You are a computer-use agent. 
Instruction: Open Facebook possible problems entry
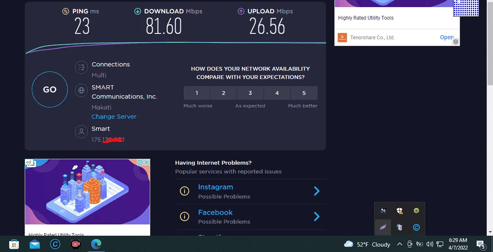(x=250, y=217)
